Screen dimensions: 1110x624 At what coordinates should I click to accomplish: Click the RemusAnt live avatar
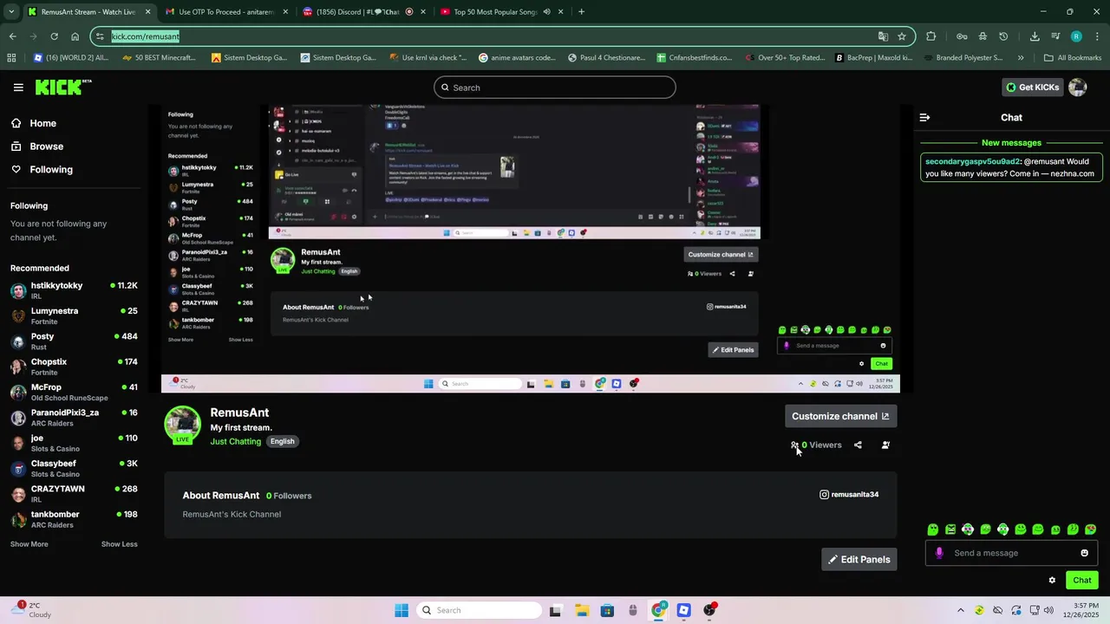click(x=183, y=425)
